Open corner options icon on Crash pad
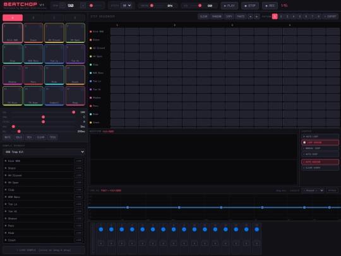This screenshot has height=256, width=341. pos(82,68)
